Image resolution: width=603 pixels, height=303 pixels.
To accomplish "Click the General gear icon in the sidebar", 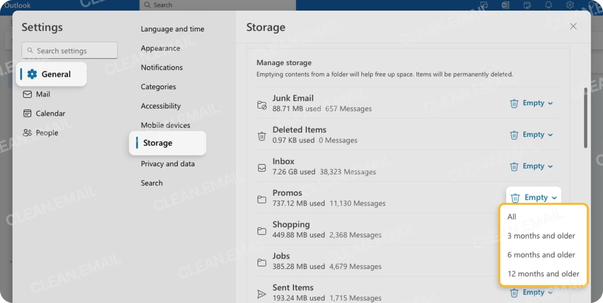I will pyautogui.click(x=32, y=74).
